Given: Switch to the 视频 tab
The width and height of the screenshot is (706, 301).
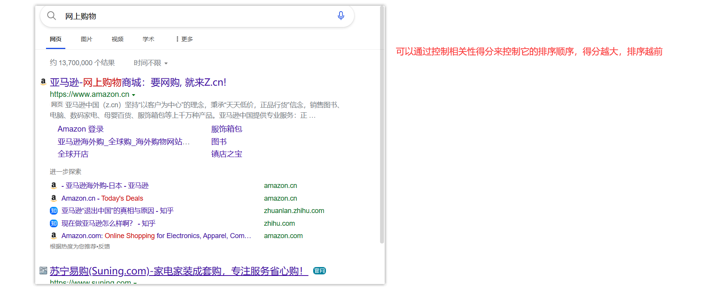Looking at the screenshot, I should point(118,39).
